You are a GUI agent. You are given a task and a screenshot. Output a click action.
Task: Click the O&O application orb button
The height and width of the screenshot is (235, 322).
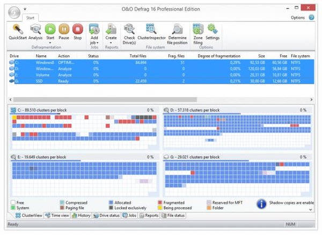(14, 12)
